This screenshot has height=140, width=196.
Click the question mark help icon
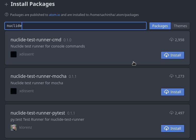coord(6,15)
